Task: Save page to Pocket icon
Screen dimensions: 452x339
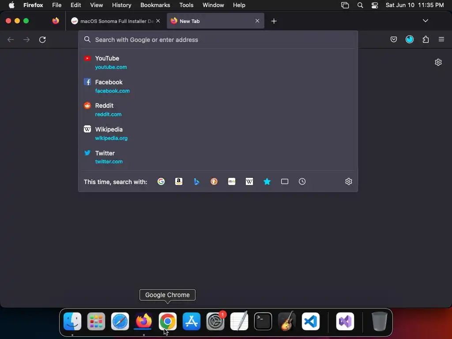Action: click(393, 39)
